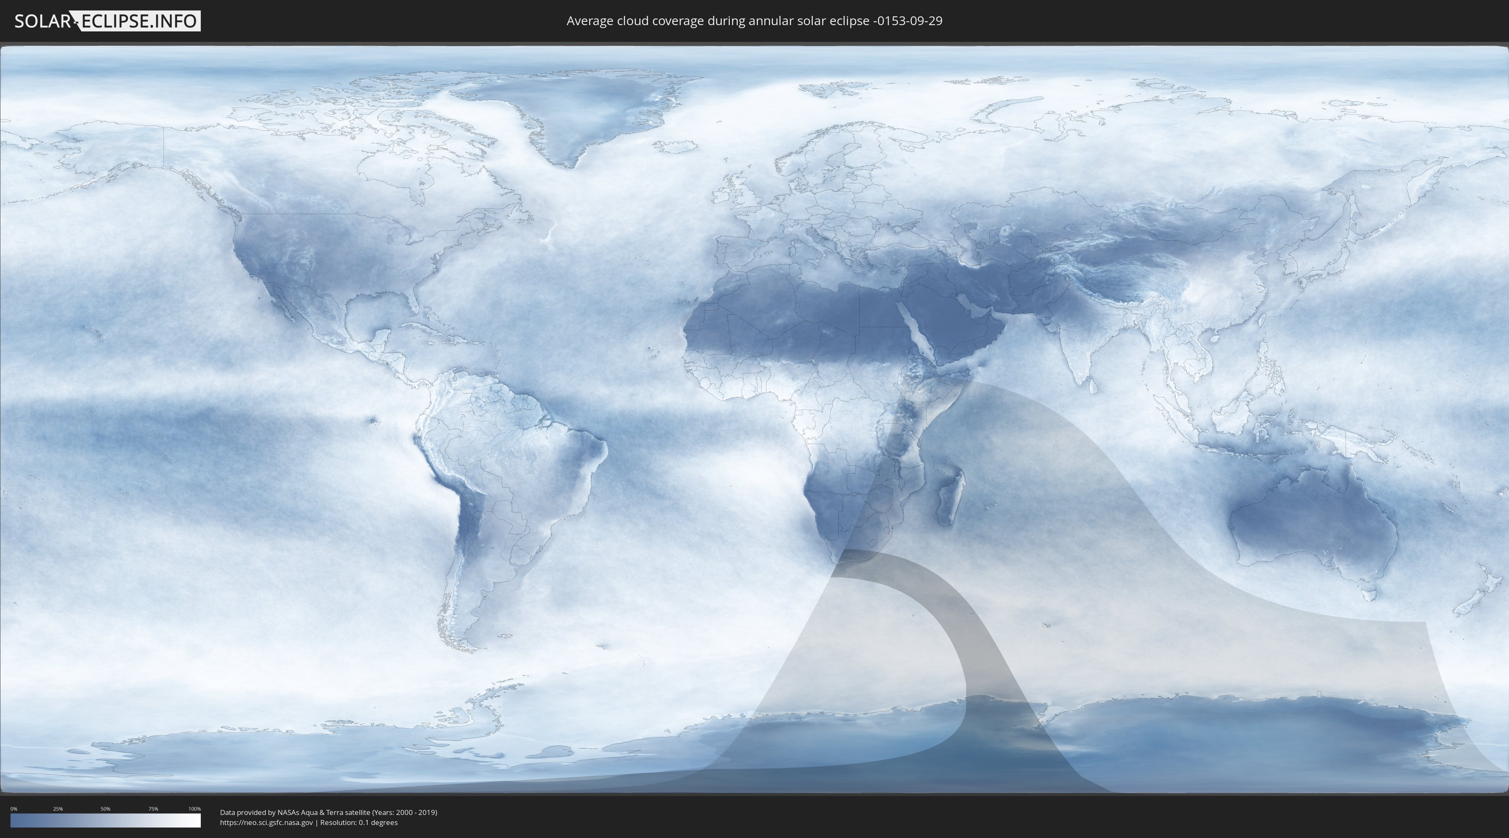Click the neo.sci.gsfc.nasa.gov URL text

[267, 823]
